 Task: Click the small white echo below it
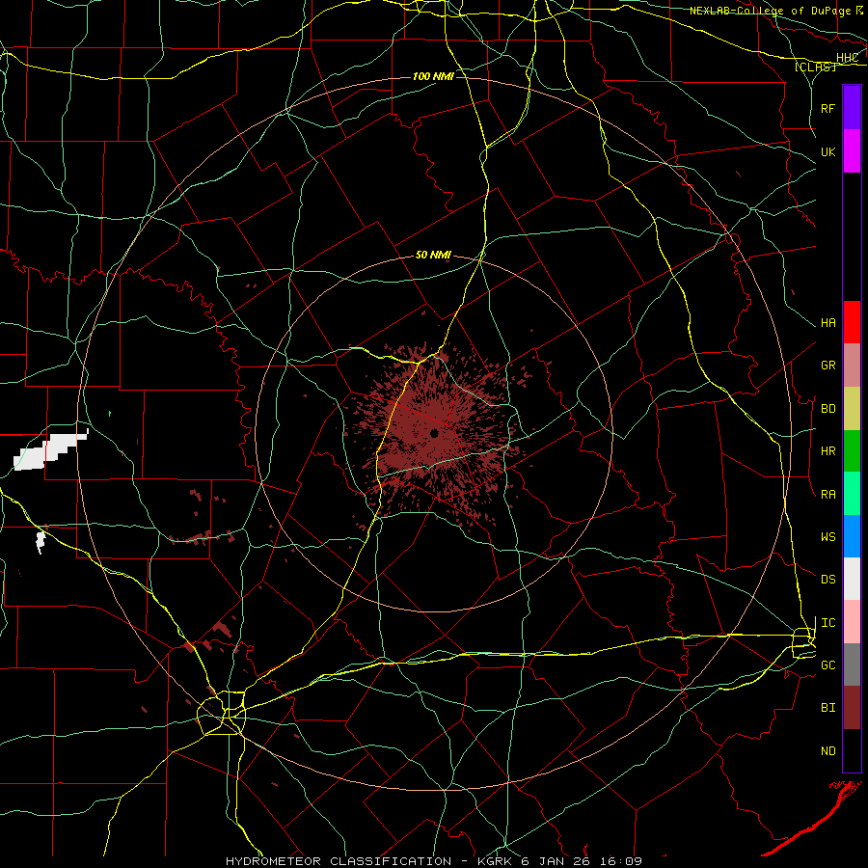pos(40,541)
